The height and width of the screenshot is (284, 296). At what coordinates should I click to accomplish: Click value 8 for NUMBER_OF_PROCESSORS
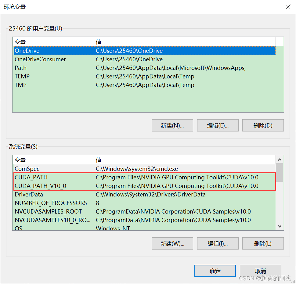[97, 203]
